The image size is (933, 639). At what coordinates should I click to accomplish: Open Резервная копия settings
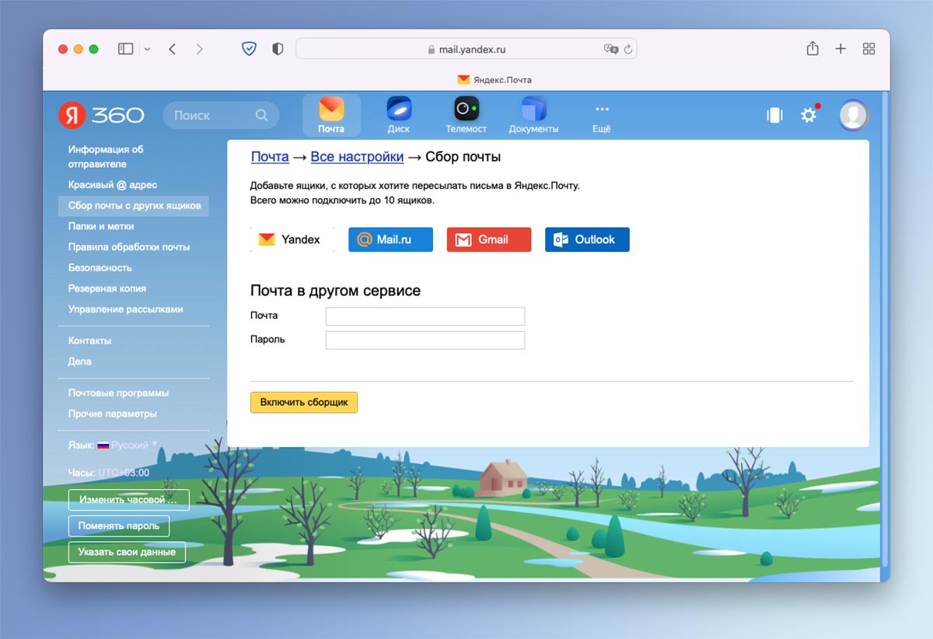coord(107,288)
